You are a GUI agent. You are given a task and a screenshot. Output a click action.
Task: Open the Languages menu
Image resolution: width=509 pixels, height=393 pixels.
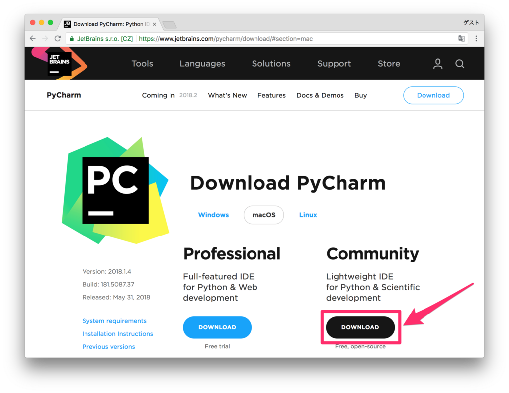point(202,63)
